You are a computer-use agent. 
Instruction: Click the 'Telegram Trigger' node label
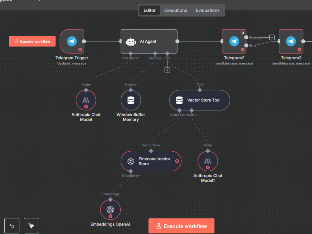[x=72, y=58]
